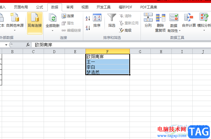Expand the Data Validation dropdown arrow
The image size is (211, 139).
180,31
